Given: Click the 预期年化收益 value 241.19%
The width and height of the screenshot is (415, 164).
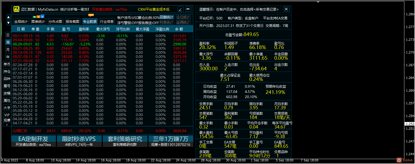Looking at the screenshot, I should [x=275, y=92].
